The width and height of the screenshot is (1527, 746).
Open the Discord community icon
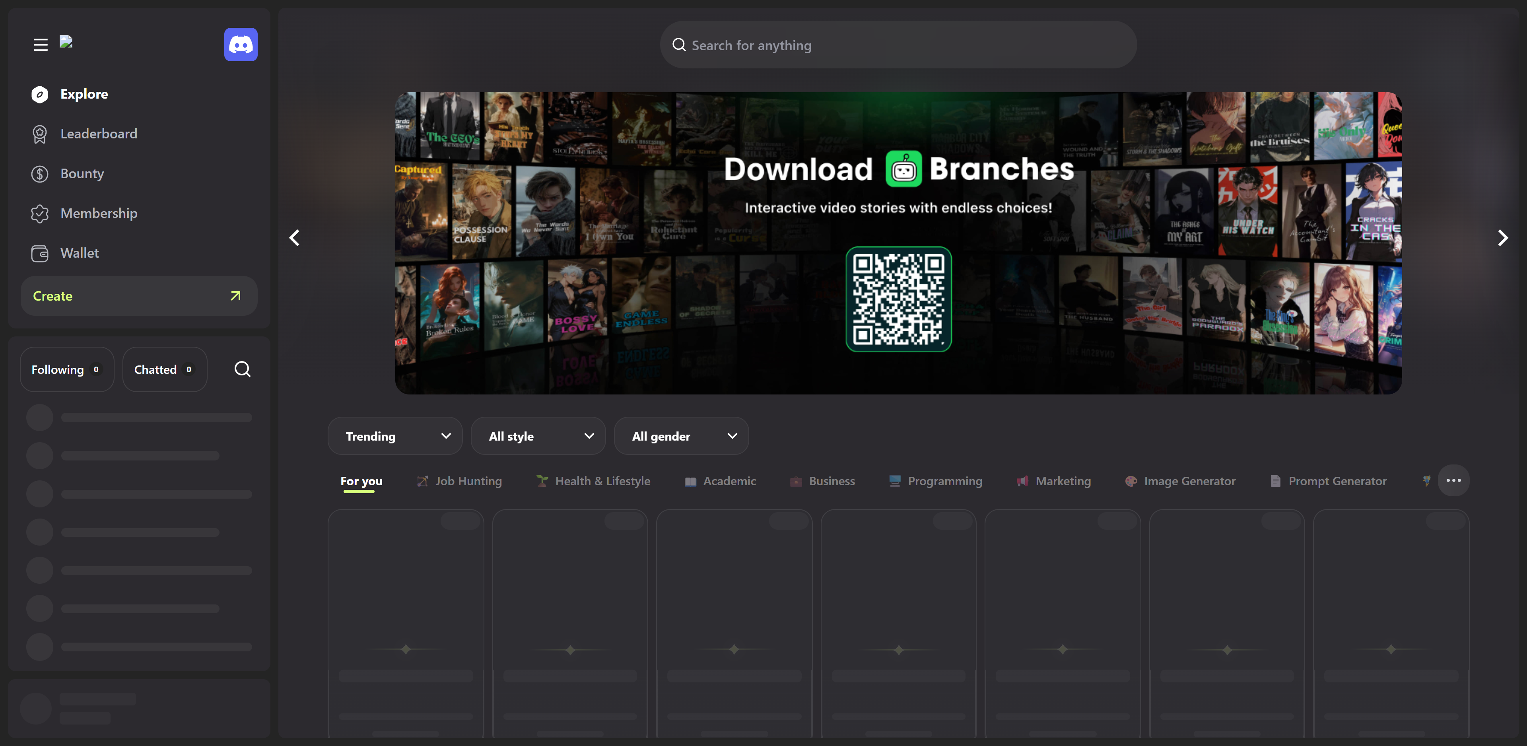(241, 45)
